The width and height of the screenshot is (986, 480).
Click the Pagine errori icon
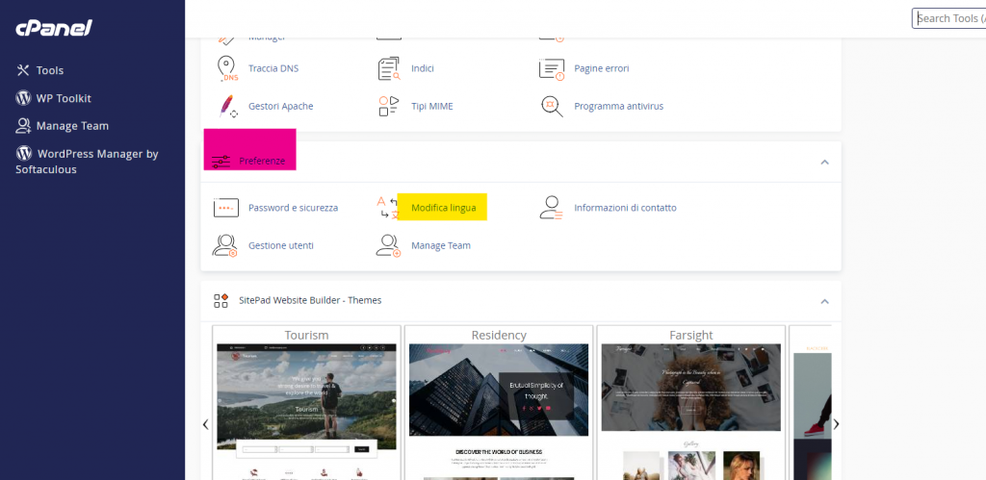552,69
